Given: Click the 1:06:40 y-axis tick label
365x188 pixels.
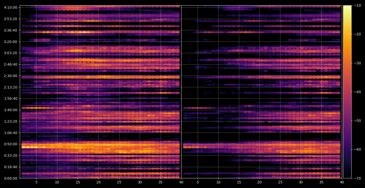Looking at the screenshot, I should [11, 133].
